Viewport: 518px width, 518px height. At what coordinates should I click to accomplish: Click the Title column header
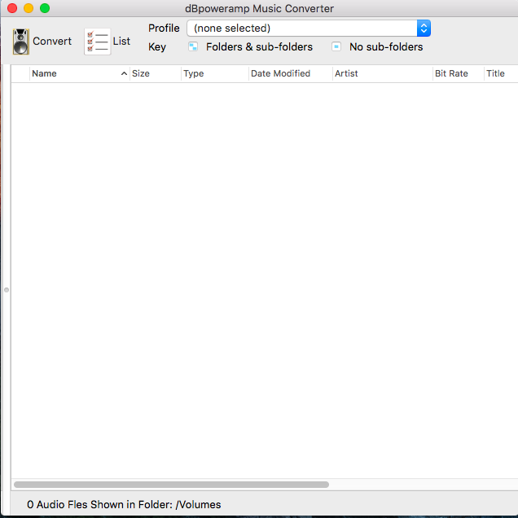(498, 73)
